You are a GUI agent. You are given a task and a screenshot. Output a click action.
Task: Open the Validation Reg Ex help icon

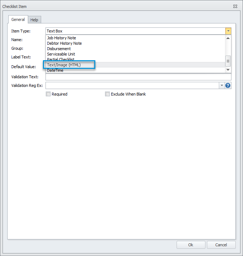click(x=228, y=85)
